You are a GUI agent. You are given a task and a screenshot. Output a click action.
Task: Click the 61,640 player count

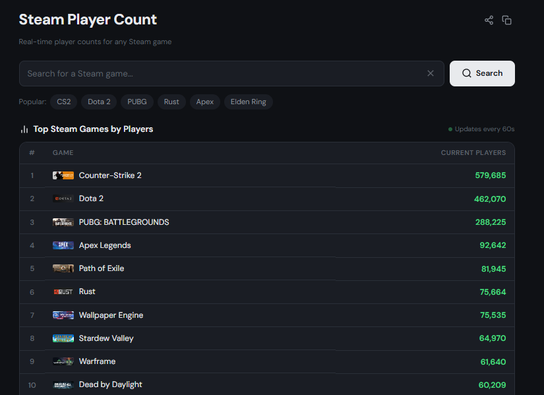493,361
